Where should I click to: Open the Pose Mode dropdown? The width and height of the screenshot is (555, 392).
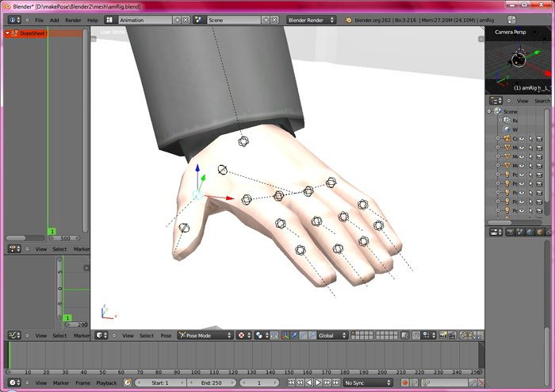click(x=205, y=336)
